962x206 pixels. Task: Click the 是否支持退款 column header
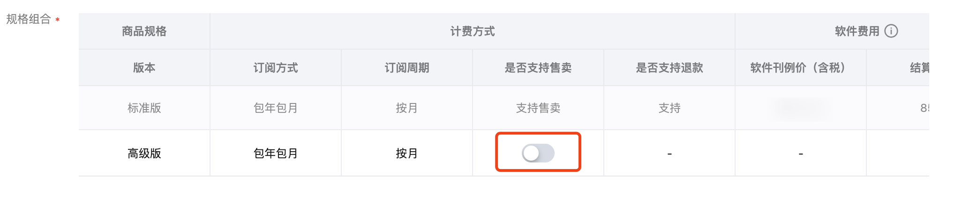pos(669,68)
